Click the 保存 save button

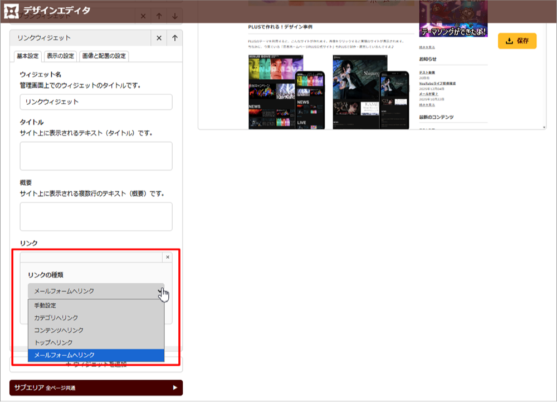[x=517, y=41]
